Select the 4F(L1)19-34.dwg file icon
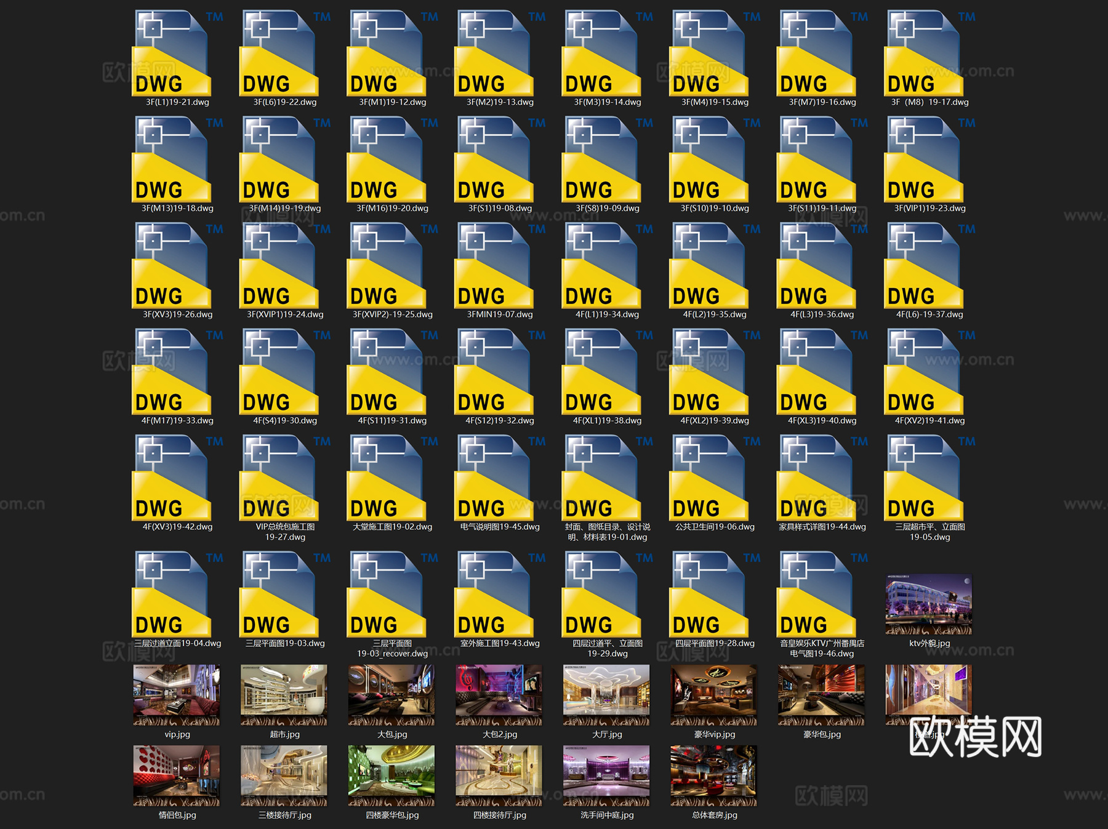The height and width of the screenshot is (829, 1108). coord(601,265)
